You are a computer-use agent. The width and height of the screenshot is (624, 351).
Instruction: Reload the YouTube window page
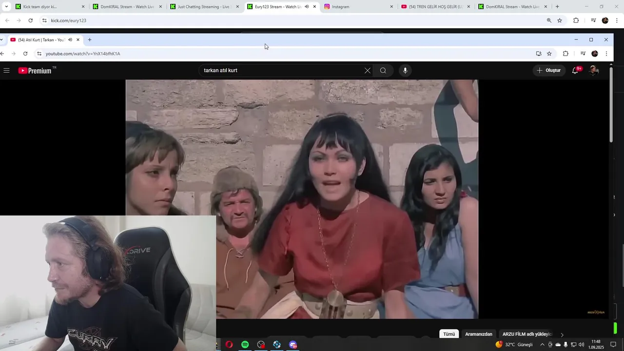click(25, 54)
